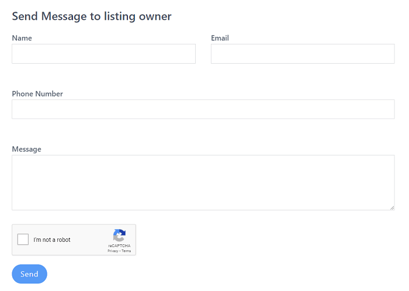Click the Send button

click(x=29, y=274)
